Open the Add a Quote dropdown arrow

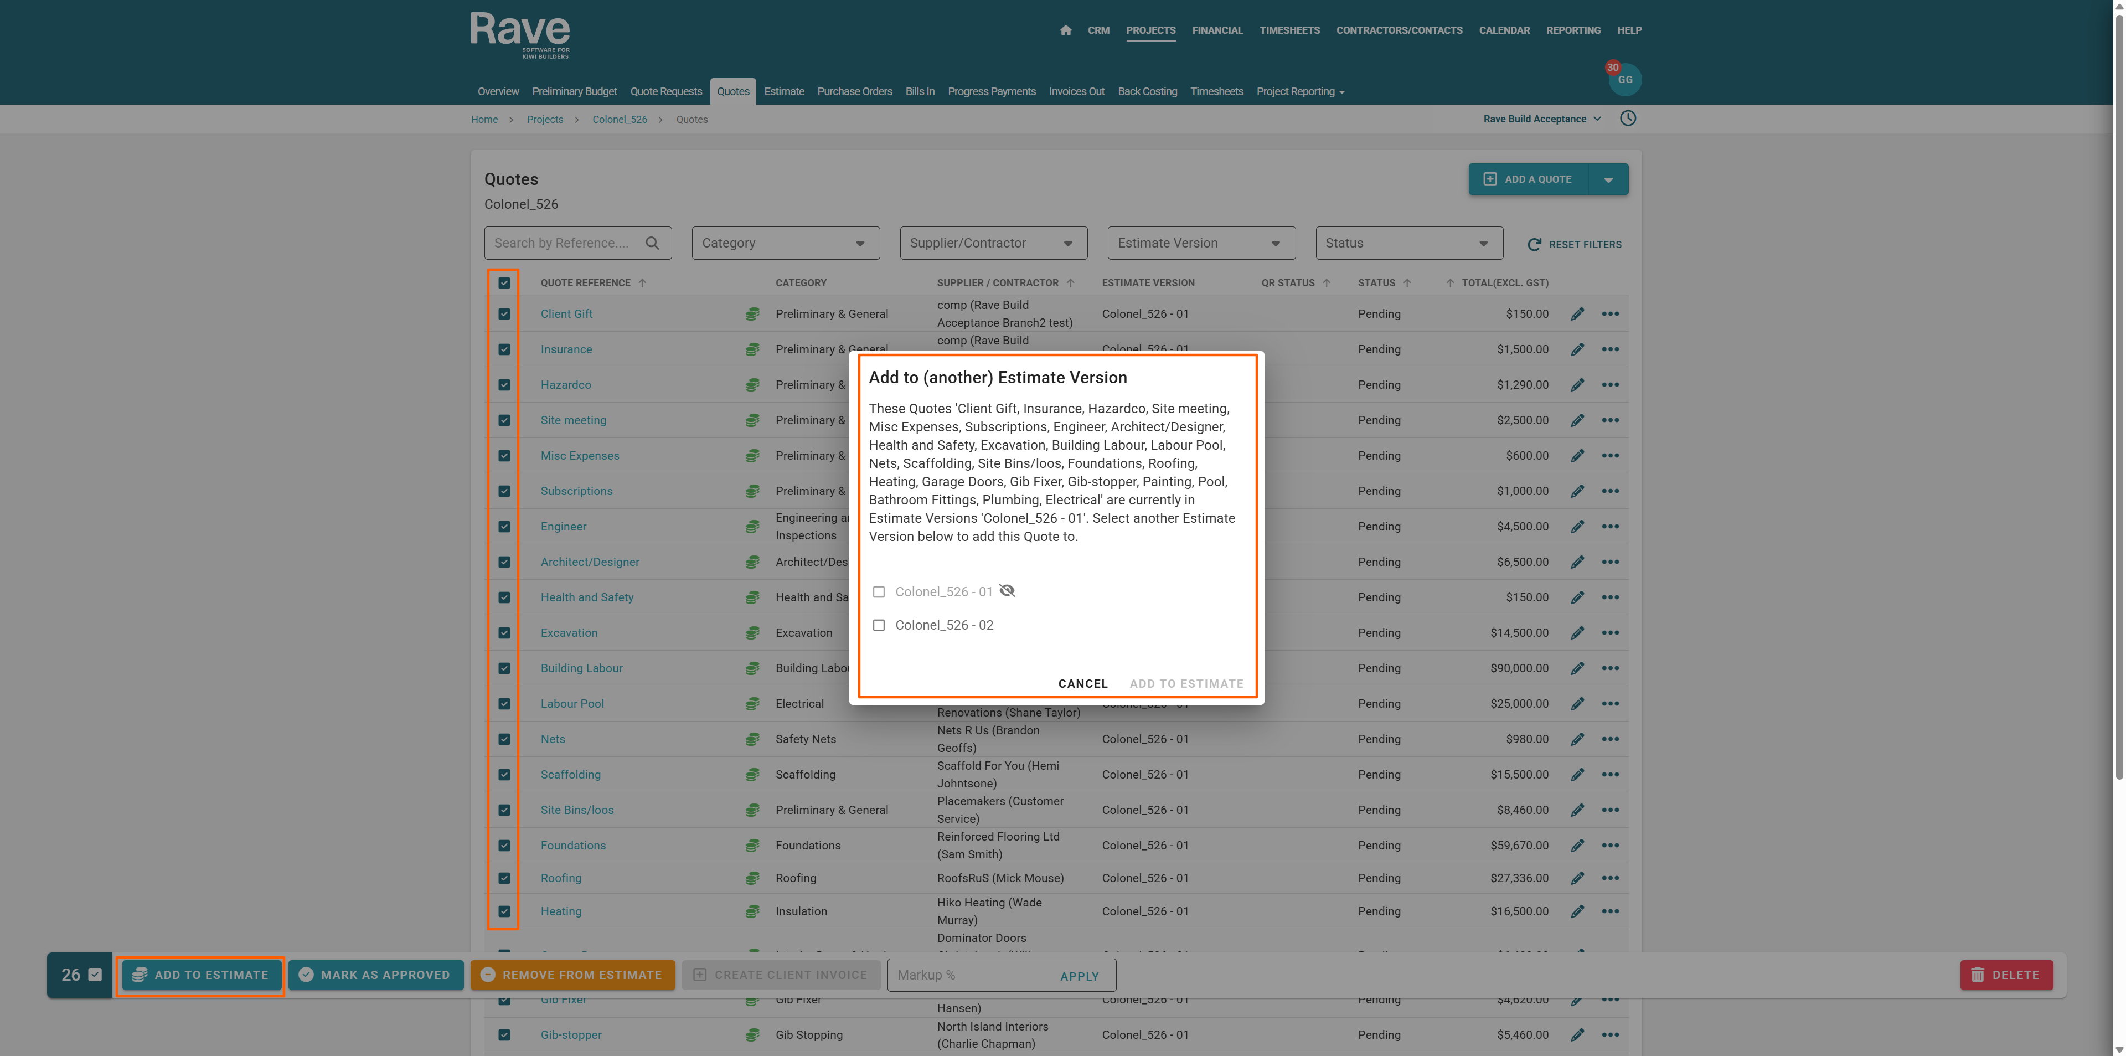(x=1608, y=179)
